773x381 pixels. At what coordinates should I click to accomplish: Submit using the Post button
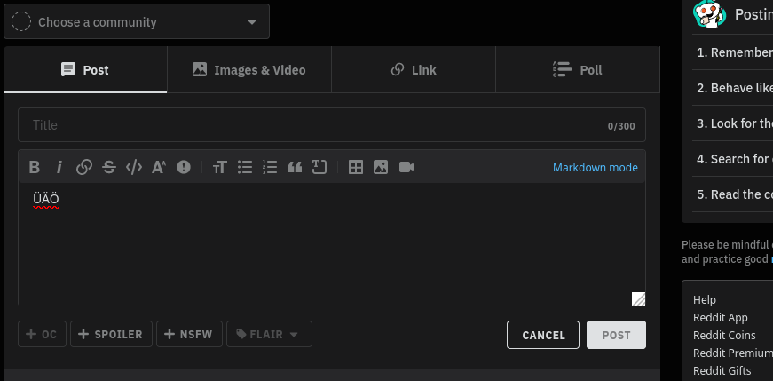pyautogui.click(x=616, y=335)
